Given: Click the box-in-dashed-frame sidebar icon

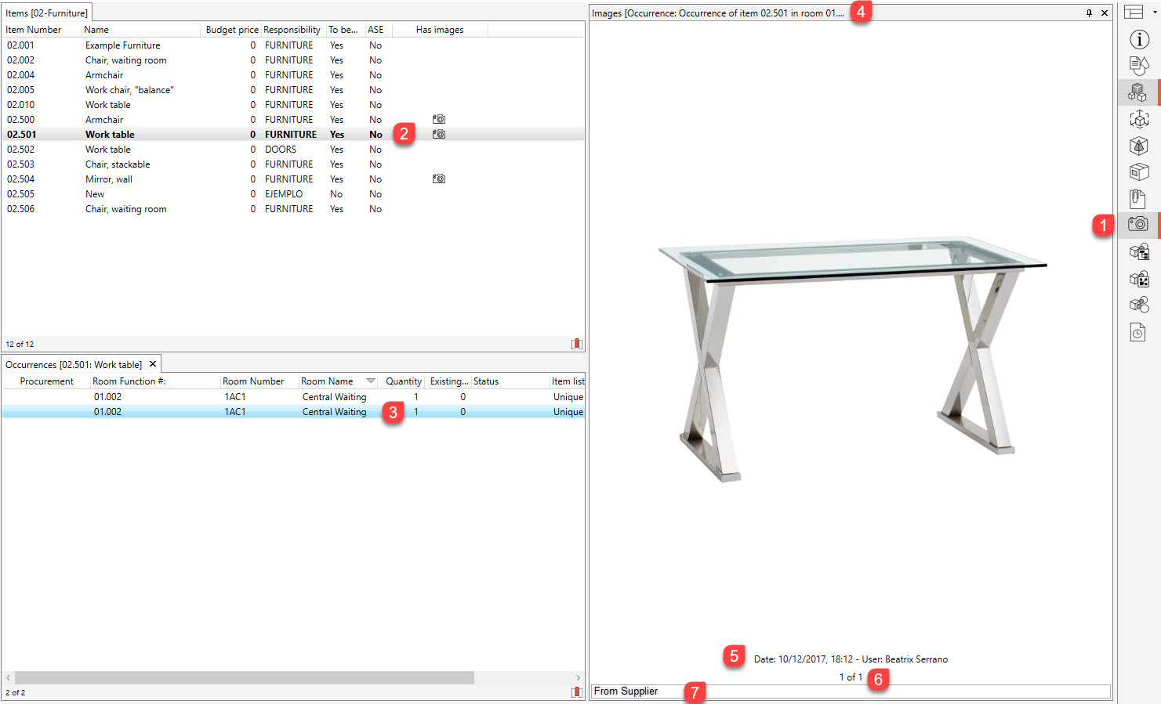Looking at the screenshot, I should pyautogui.click(x=1138, y=119).
